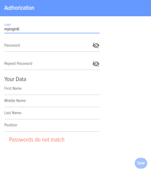
Task: Click the First Name placeholder label
Action: click(x=13, y=88)
